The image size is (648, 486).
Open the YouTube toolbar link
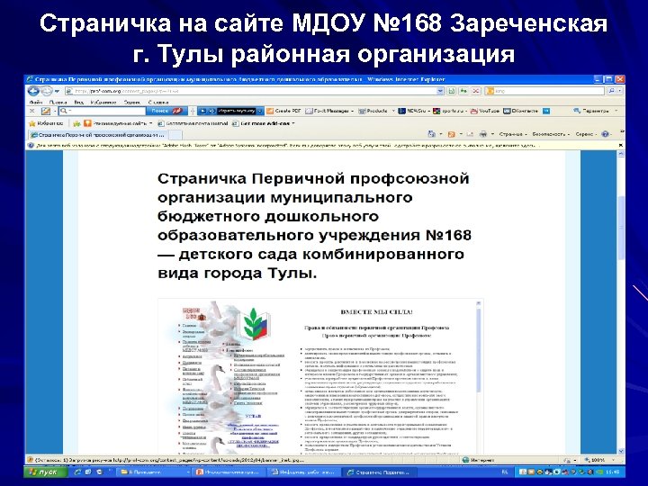click(485, 112)
